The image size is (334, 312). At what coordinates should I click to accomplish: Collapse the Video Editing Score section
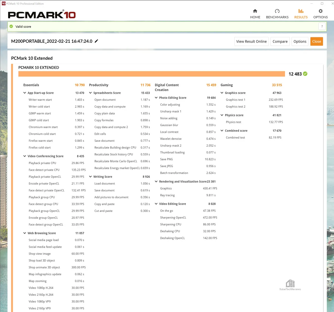156,204
